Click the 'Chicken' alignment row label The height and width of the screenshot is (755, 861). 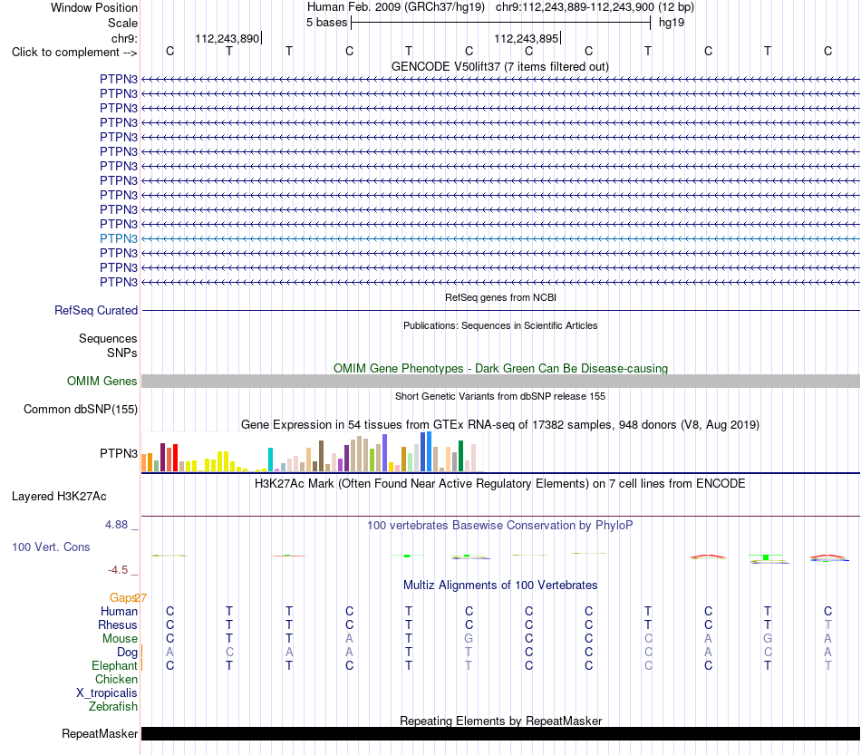[116, 679]
